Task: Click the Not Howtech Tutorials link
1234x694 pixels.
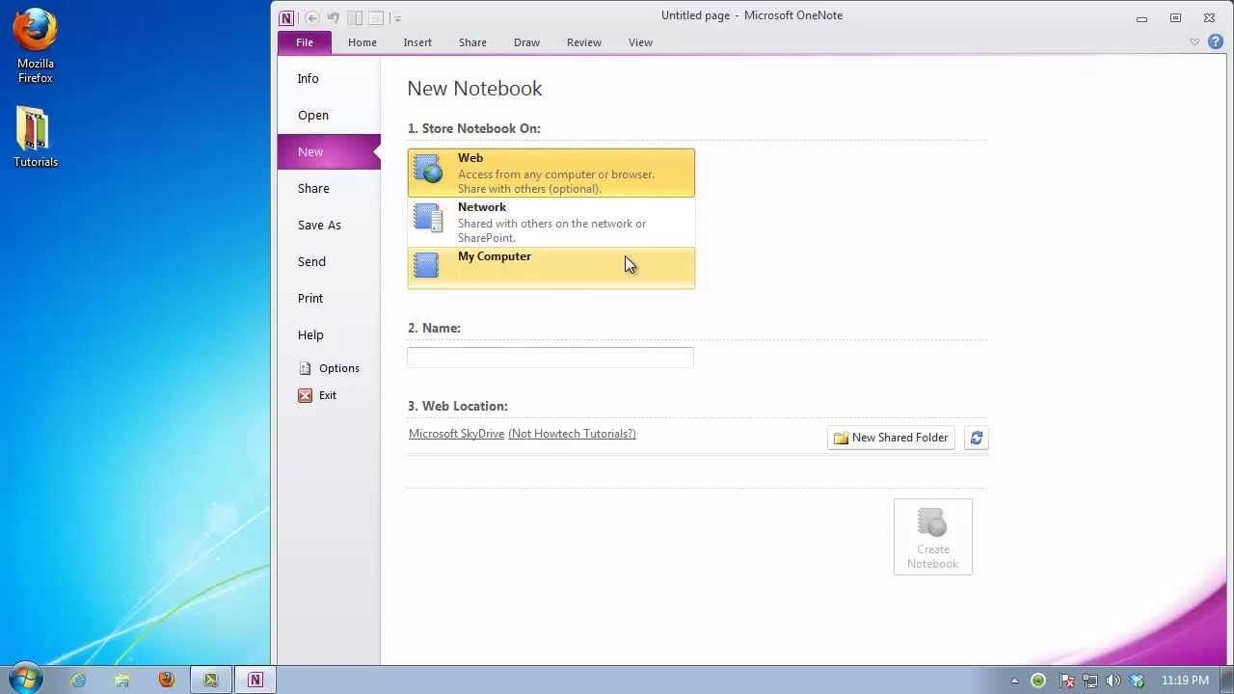Action: (572, 434)
